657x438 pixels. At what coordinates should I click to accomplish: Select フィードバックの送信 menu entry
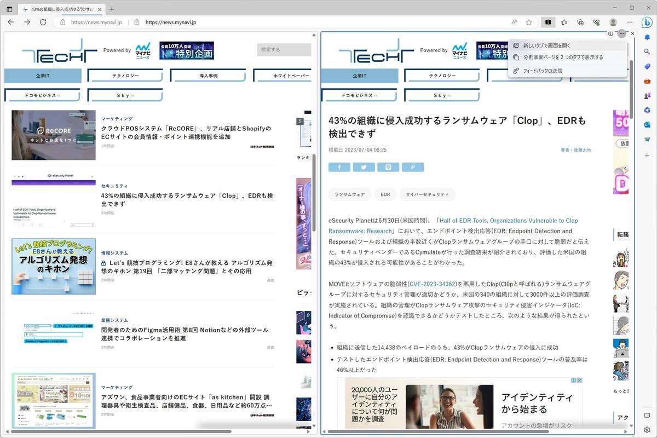pos(567,71)
